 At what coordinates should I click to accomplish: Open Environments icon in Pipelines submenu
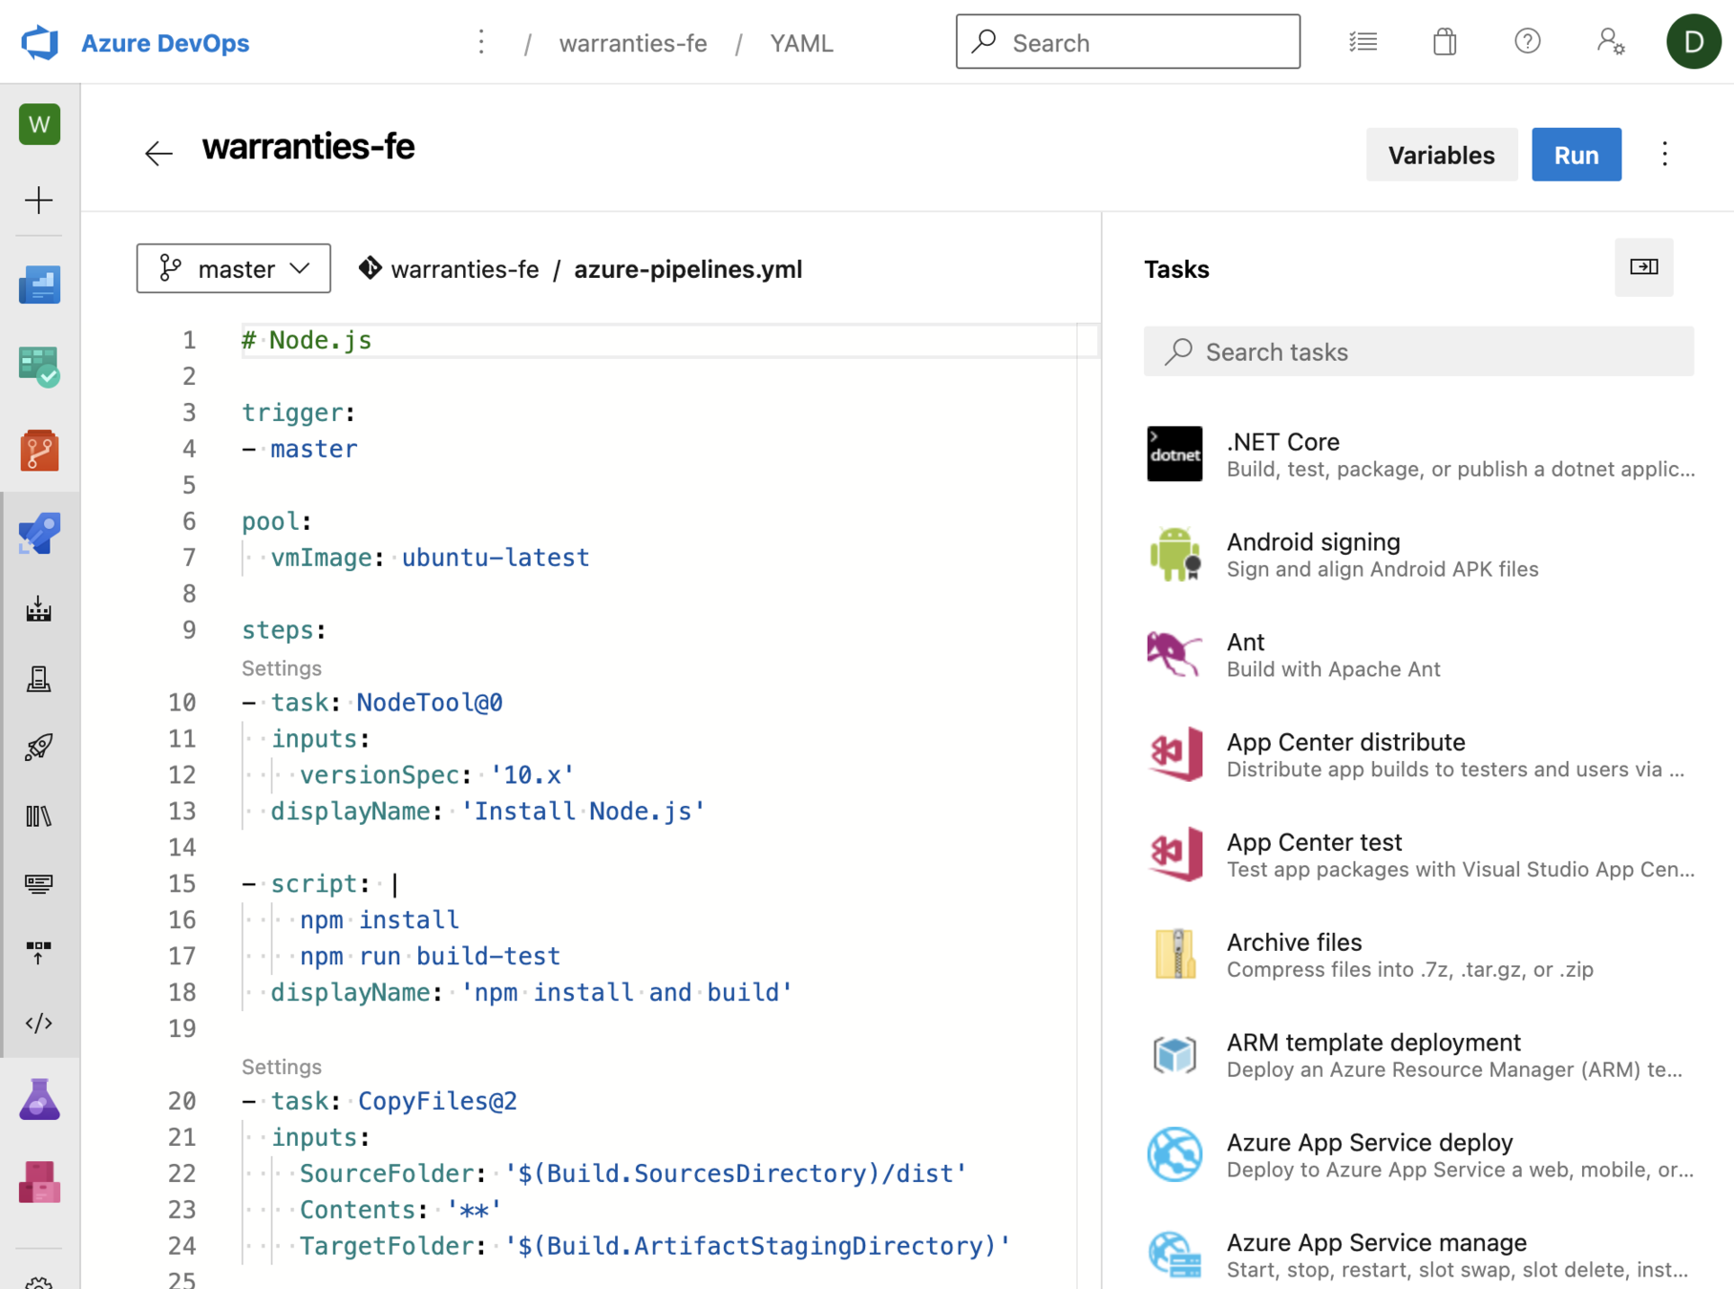[x=39, y=609]
